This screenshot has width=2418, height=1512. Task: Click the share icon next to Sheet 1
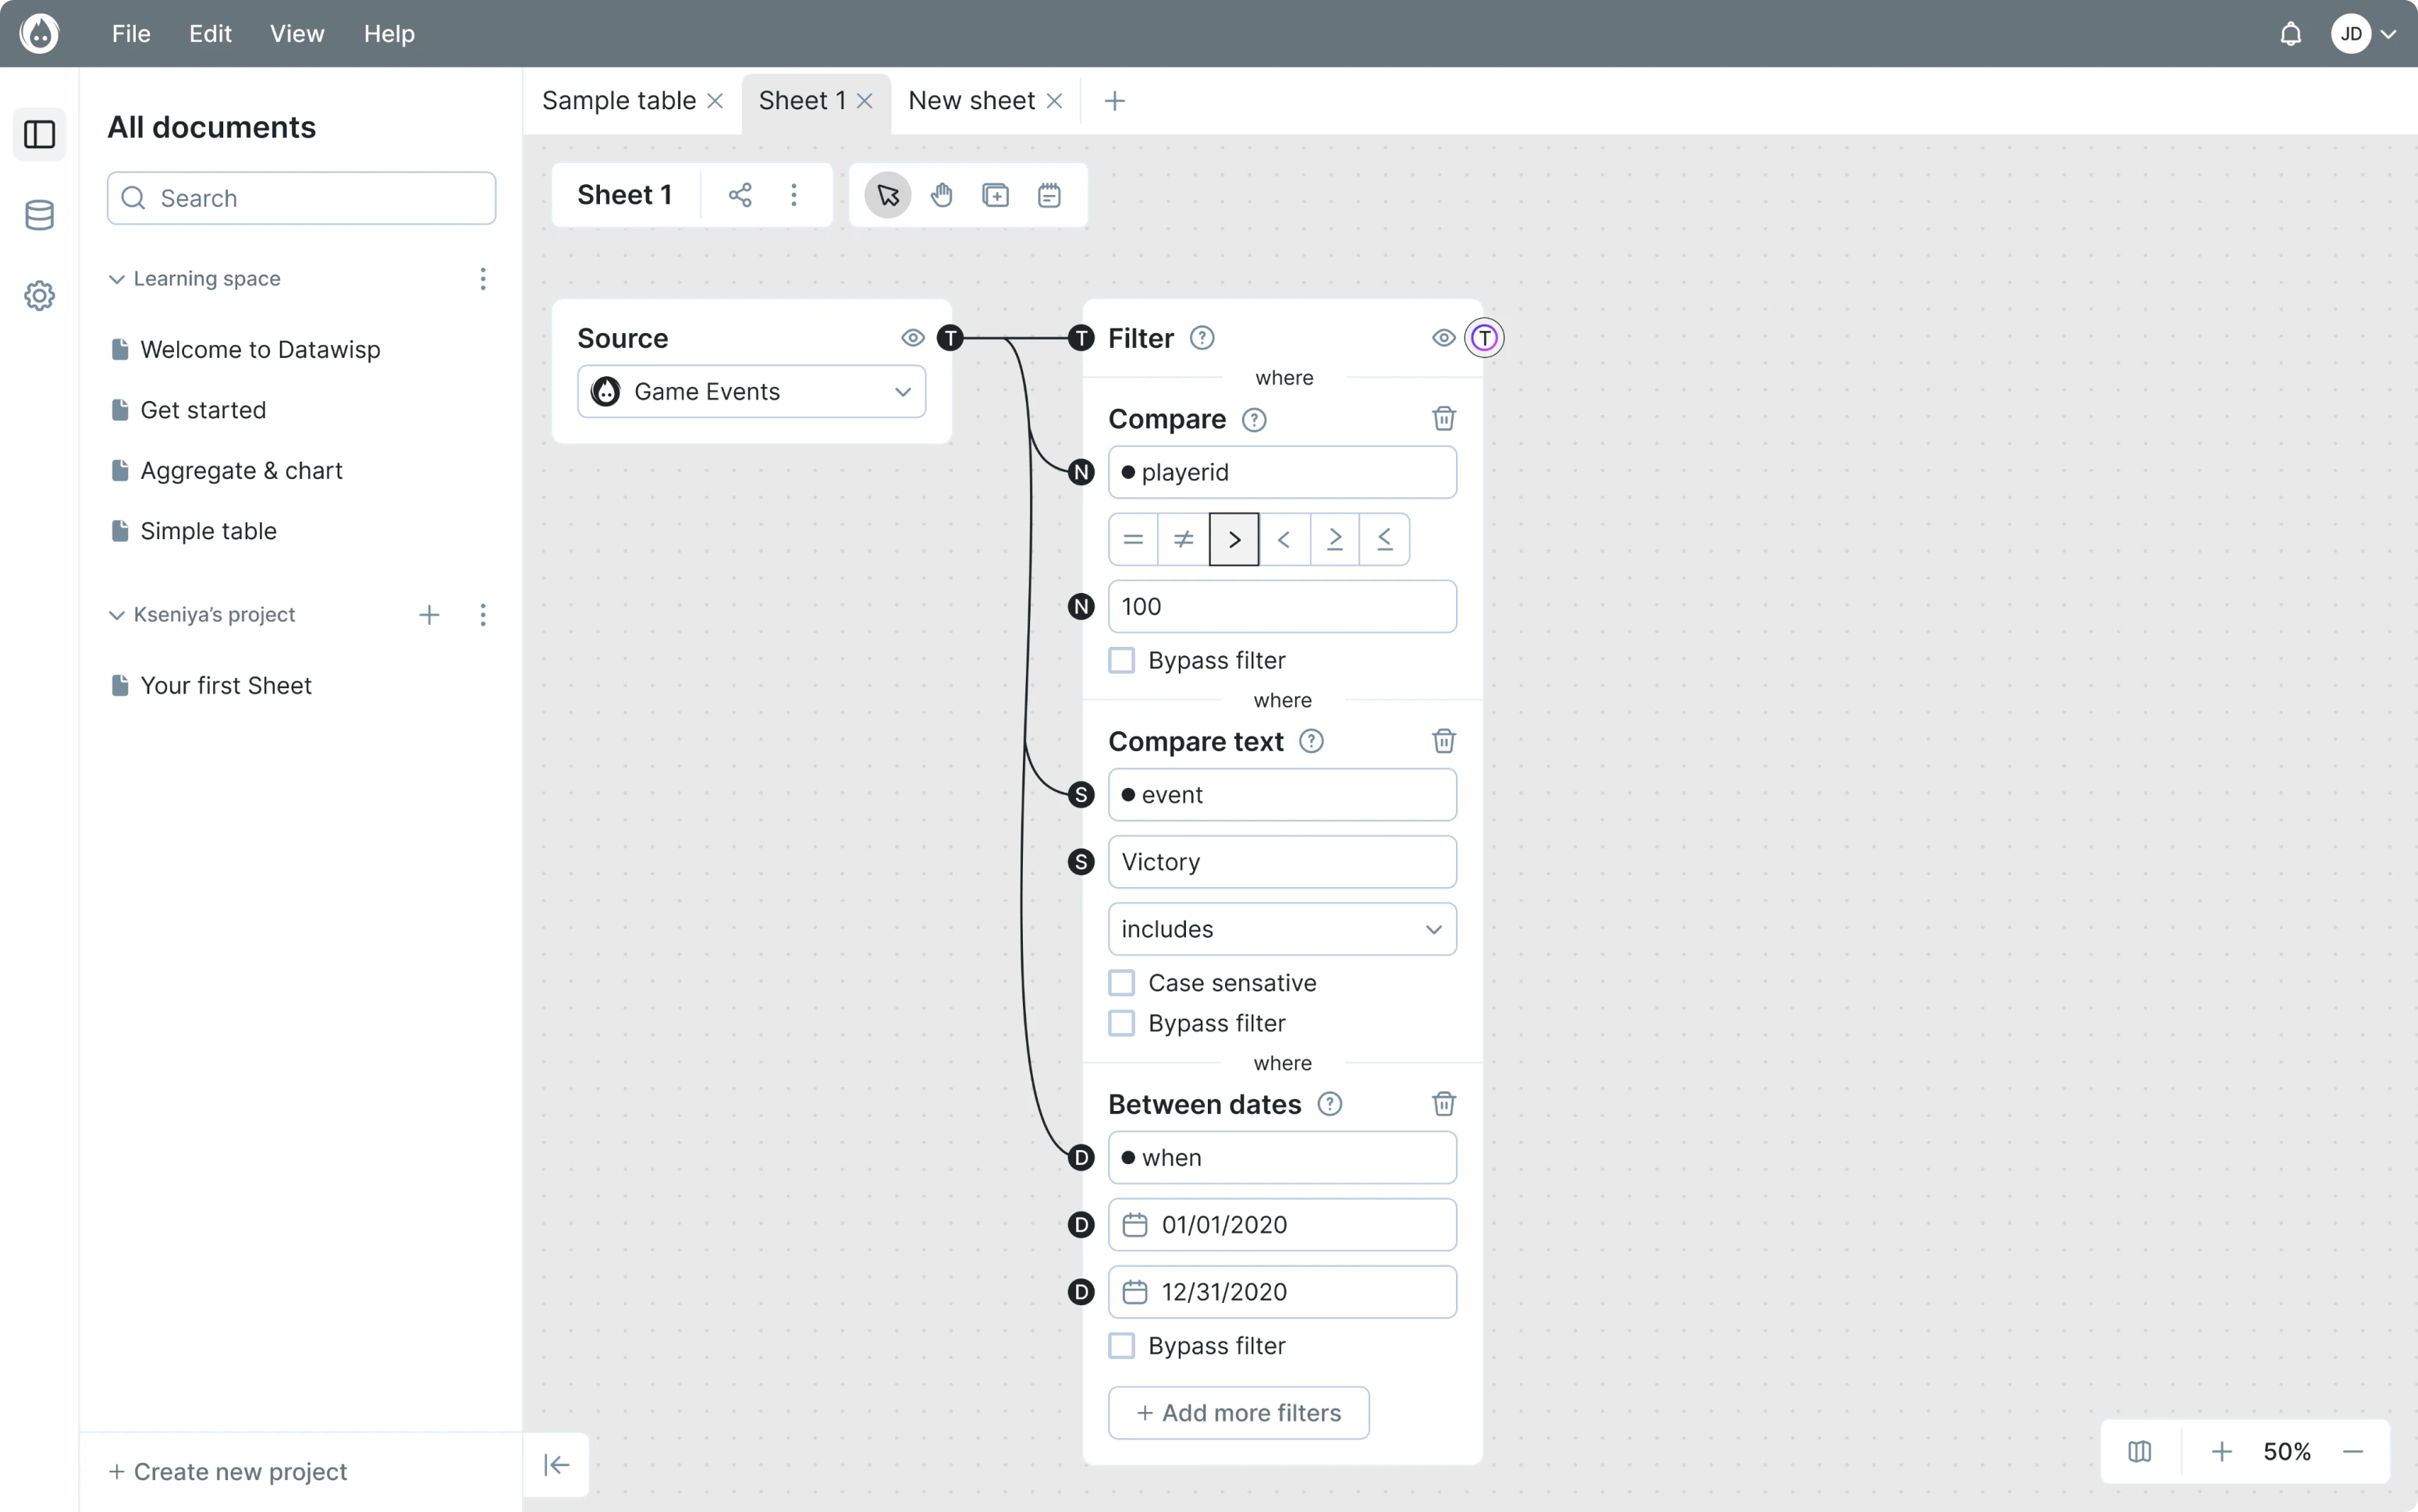coord(739,194)
